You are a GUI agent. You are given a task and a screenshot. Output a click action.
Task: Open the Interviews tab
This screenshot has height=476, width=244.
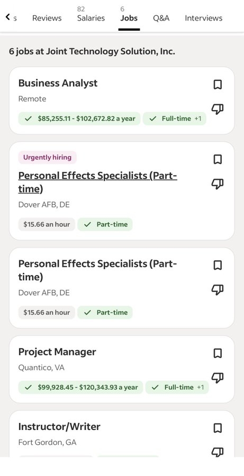pos(204,18)
